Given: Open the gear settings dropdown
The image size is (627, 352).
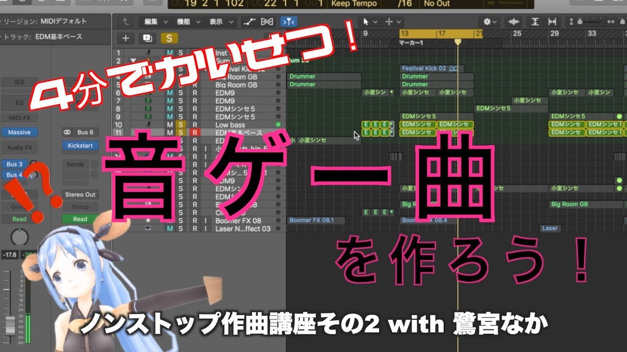Looking at the screenshot, I should click(x=490, y=22).
